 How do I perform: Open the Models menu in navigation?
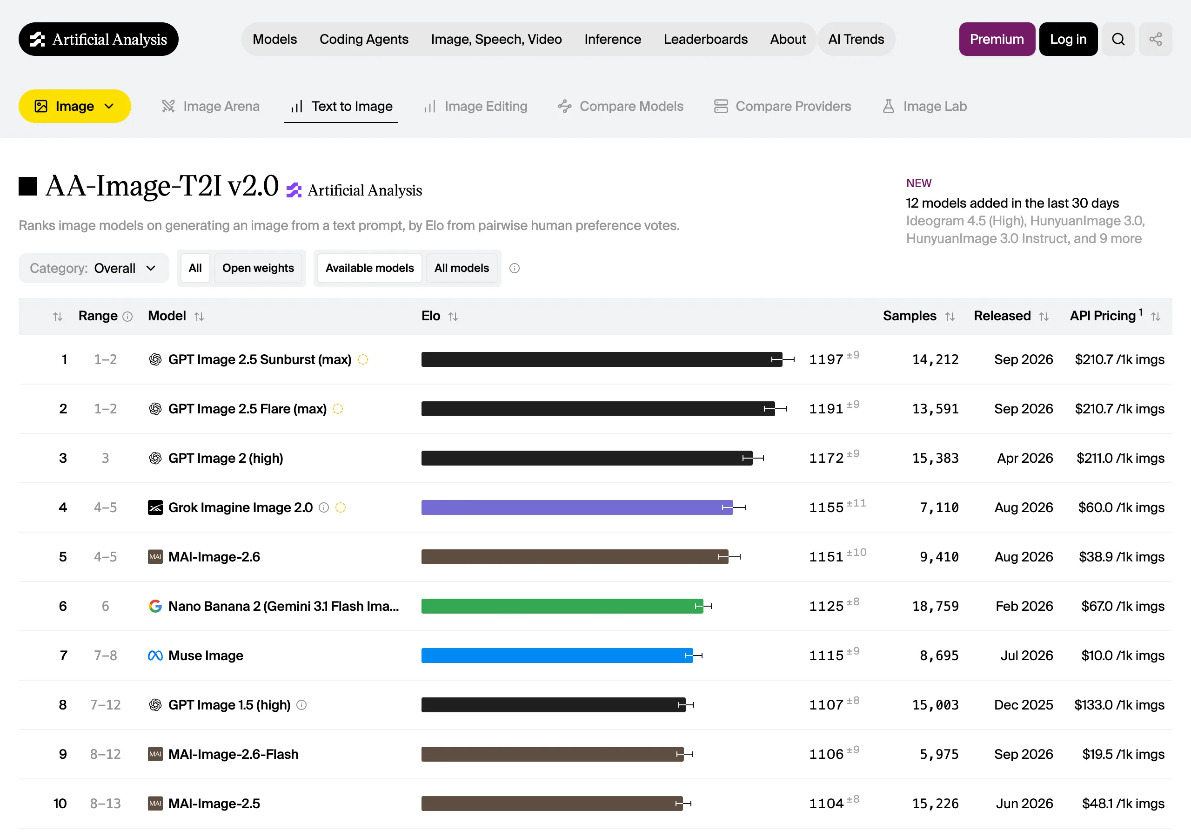[274, 39]
